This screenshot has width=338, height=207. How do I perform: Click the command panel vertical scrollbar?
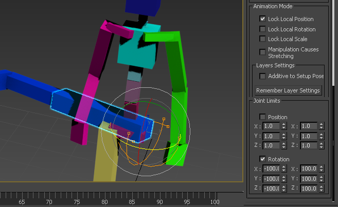click(x=333, y=43)
